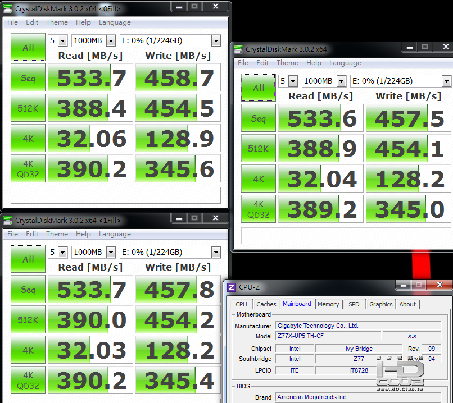Open test count dropdown in 1Fill window

coord(63,253)
